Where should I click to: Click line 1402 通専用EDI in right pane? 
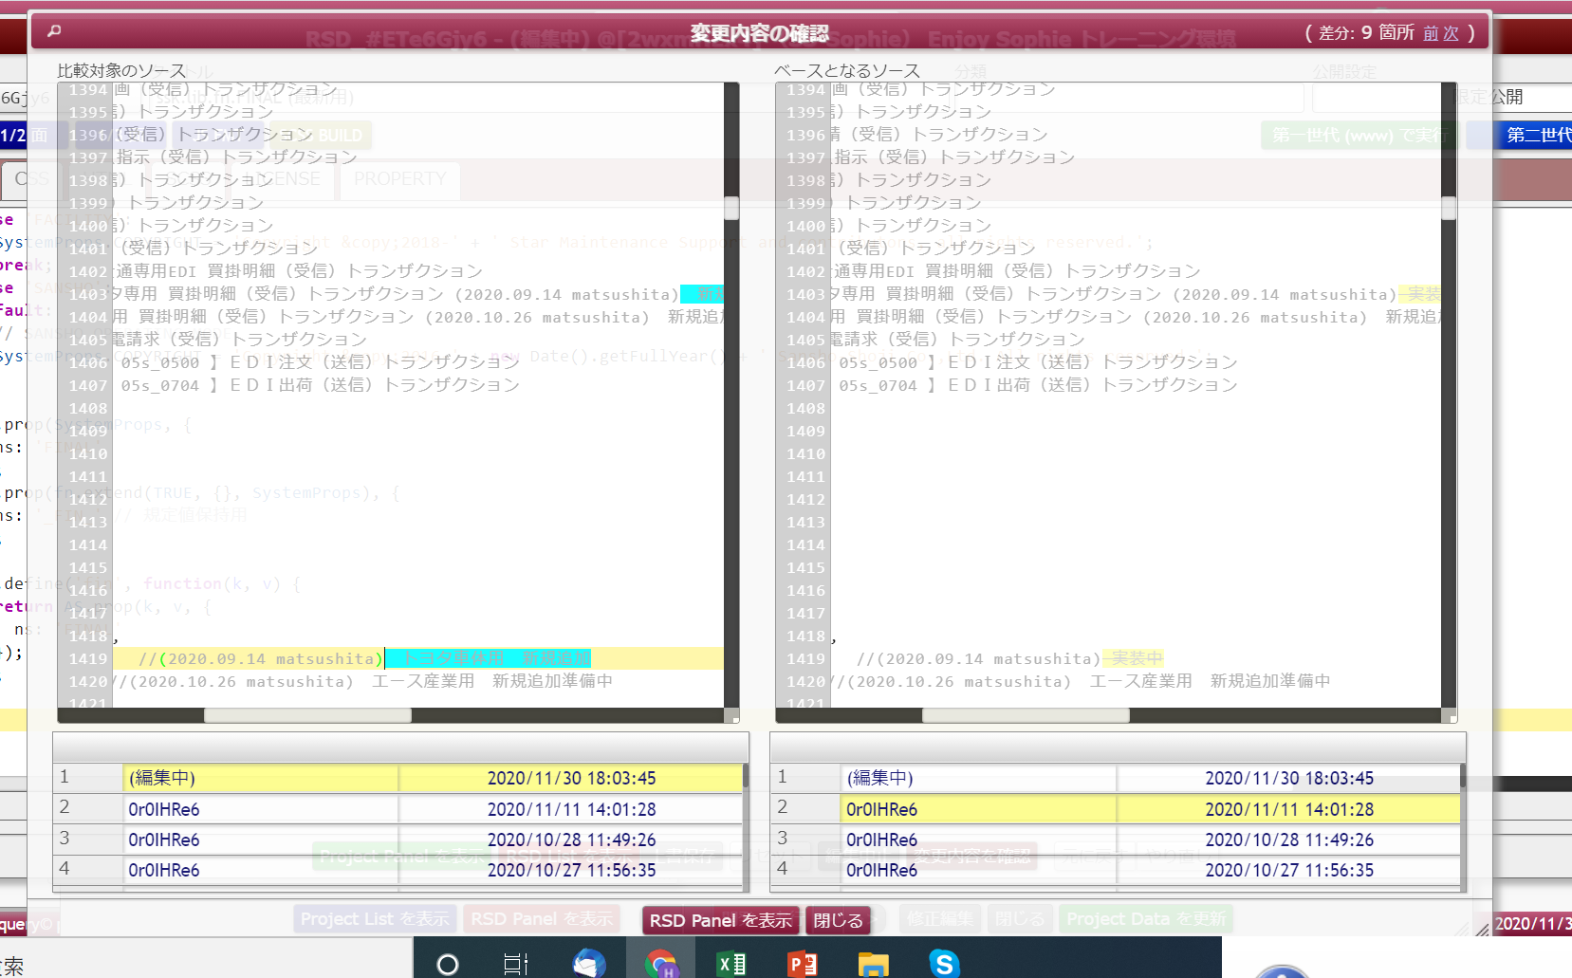[1016, 271]
